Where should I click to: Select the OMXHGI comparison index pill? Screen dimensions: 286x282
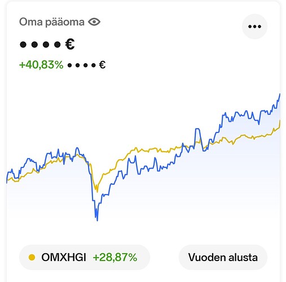click(85, 257)
